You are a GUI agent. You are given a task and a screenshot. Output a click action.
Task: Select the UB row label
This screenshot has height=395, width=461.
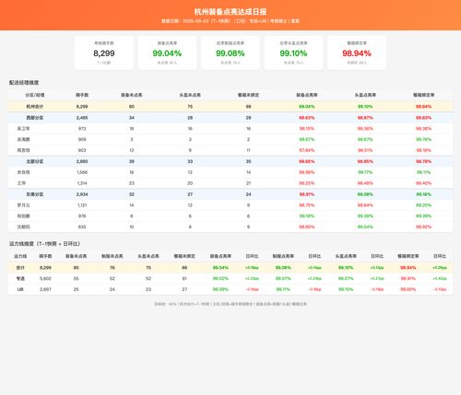click(20, 289)
